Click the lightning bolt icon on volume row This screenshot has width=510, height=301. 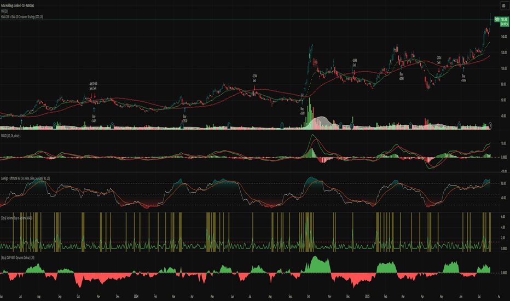coord(490,126)
